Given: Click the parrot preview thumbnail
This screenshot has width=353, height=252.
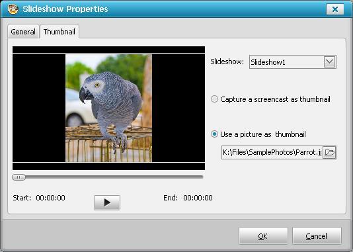Looking at the screenshot, I should pos(108,108).
